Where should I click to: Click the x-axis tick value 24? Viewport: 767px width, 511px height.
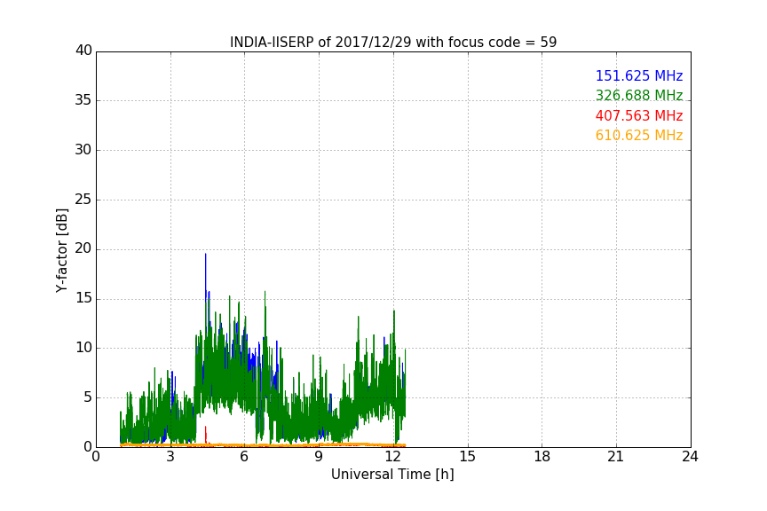[690, 457]
